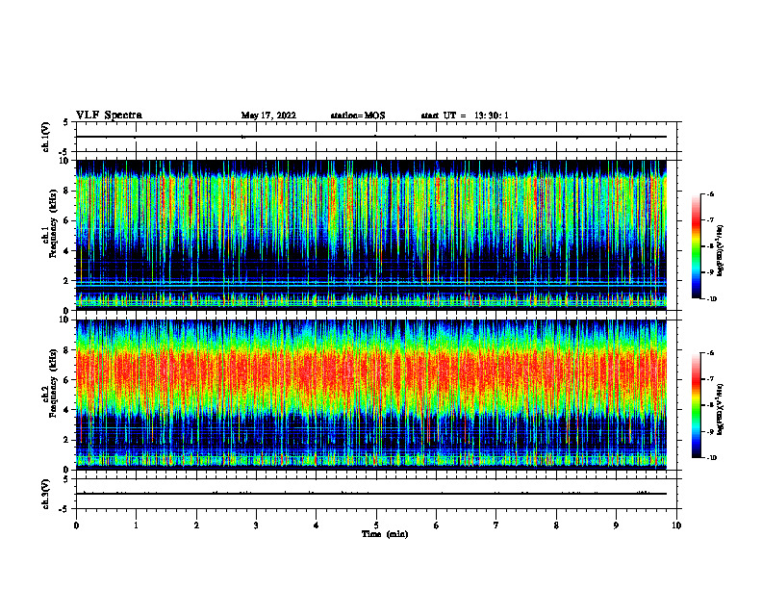
Task: Click the "start UT = 13:30: 1" text
Action: coord(465,115)
